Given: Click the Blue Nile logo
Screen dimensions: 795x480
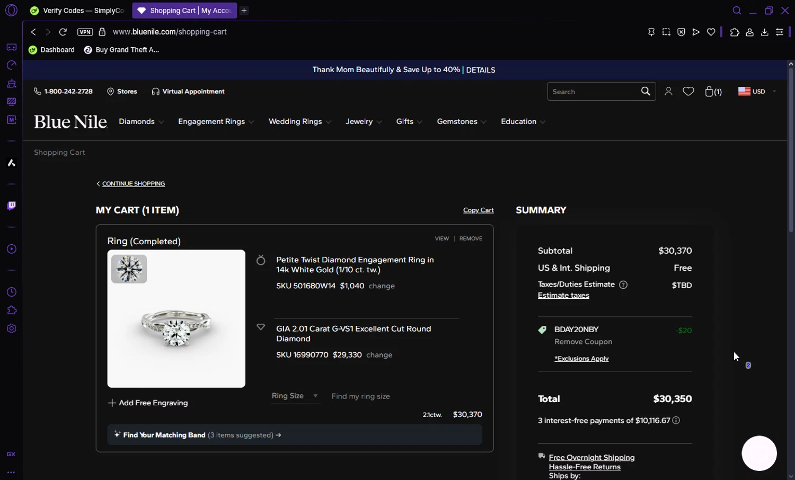Looking at the screenshot, I should [x=70, y=122].
